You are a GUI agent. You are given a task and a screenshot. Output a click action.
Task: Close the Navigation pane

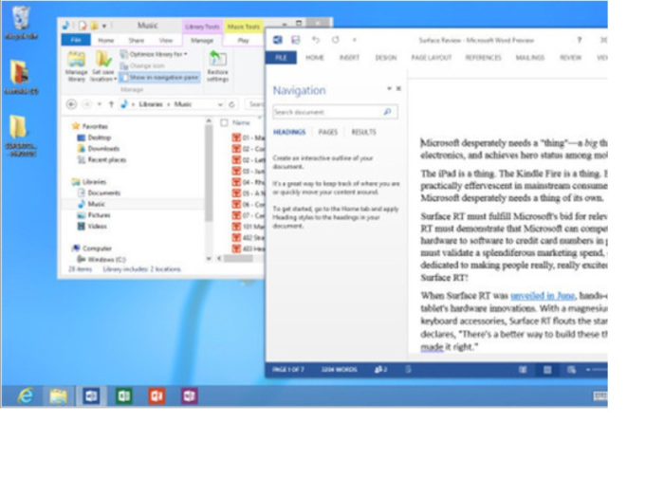pyautogui.click(x=398, y=88)
